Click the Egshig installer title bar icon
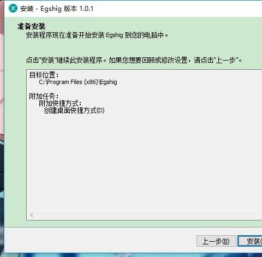The width and height of the screenshot is (262, 257). coord(13,8)
